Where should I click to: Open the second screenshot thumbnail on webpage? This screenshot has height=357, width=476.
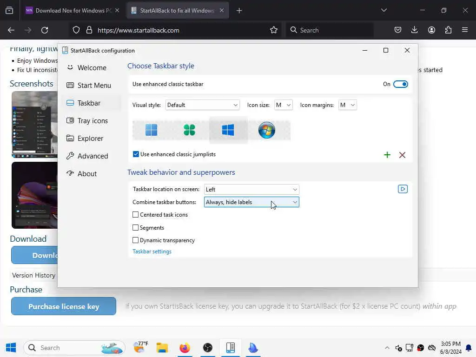34,195
